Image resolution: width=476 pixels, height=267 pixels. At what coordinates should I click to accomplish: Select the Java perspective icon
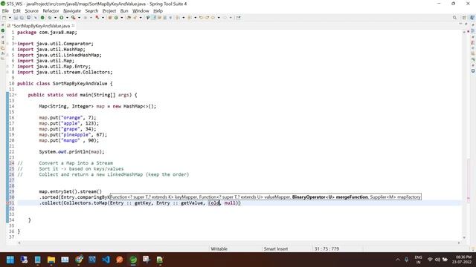point(472,18)
